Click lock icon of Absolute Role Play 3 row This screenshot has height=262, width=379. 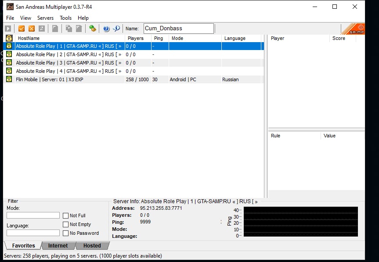[9, 63]
